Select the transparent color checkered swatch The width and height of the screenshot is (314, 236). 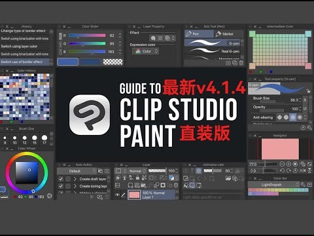pos(113,62)
